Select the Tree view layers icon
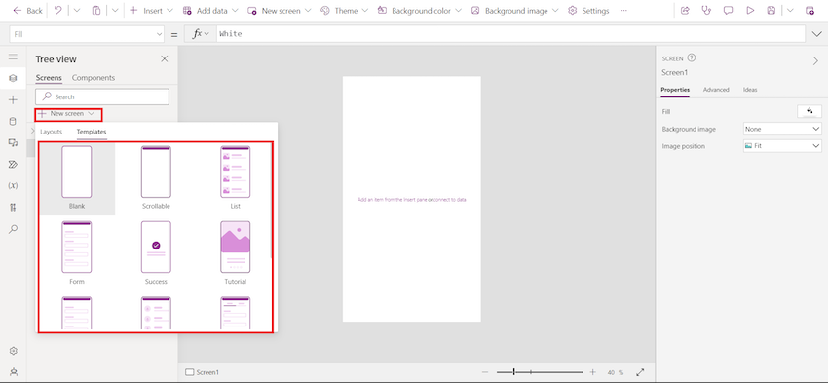Viewport: 828px width, 383px height. click(x=14, y=78)
